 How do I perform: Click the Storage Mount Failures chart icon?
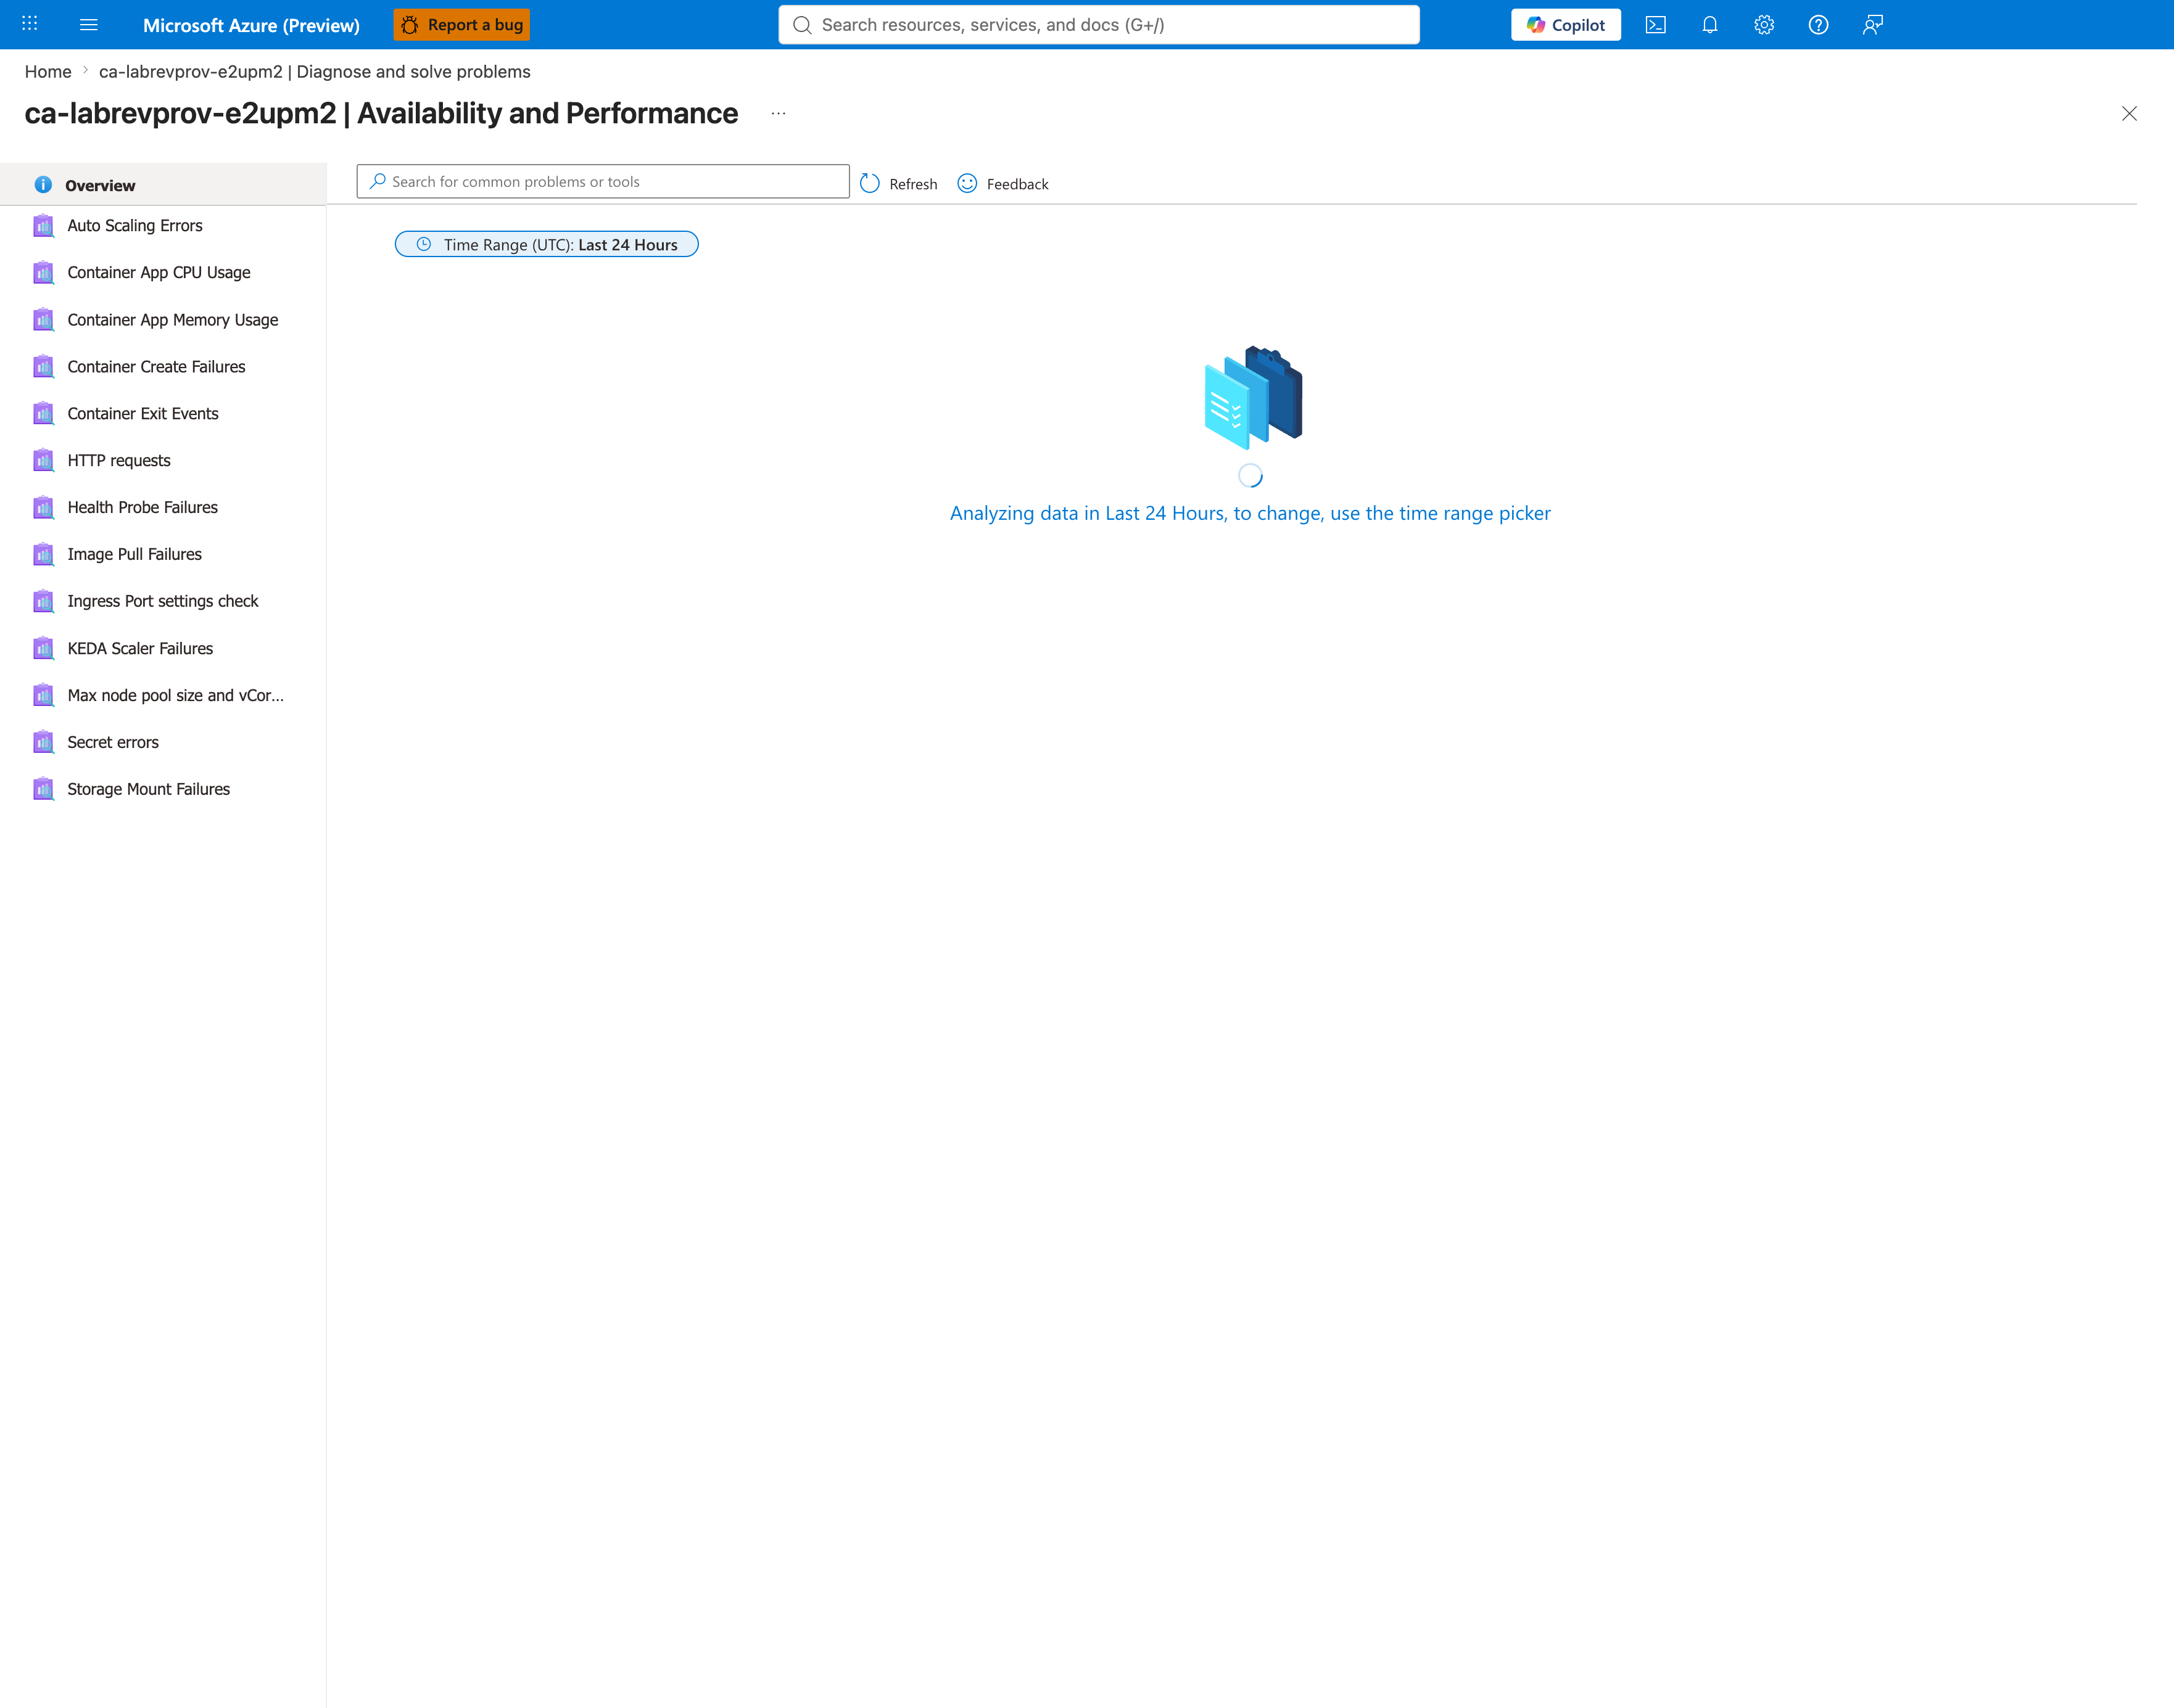coord(43,789)
